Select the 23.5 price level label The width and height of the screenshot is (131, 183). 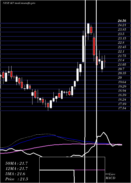tap(121, 34)
